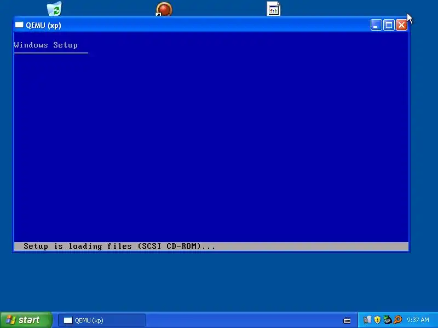Image resolution: width=438 pixels, height=328 pixels.
Task: Click the 'Windows Setup' heading text
Action: click(x=46, y=45)
